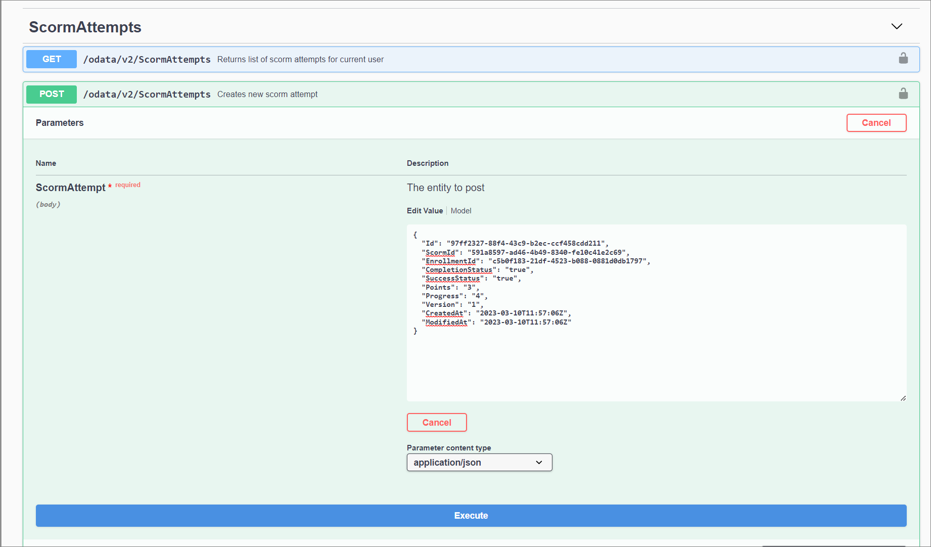Screen dimensions: 931x547
Task: Switch to the Model tab
Action: tap(460, 211)
